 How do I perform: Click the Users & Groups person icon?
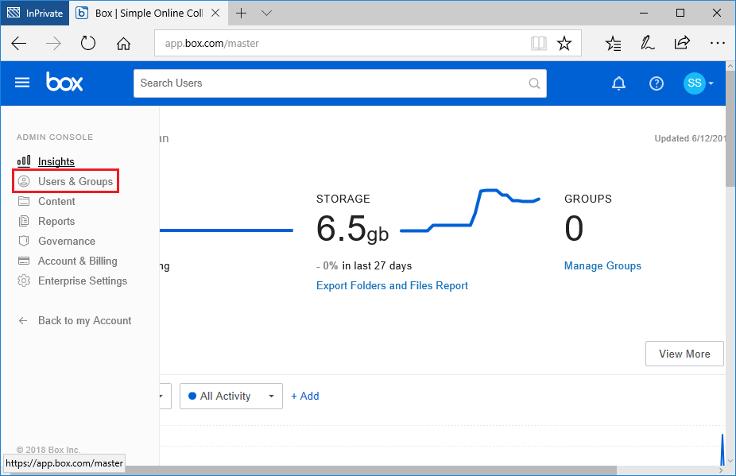click(24, 181)
